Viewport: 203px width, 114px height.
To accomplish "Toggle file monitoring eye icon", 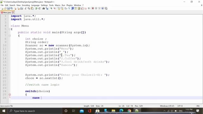I will (x=89, y=9).
